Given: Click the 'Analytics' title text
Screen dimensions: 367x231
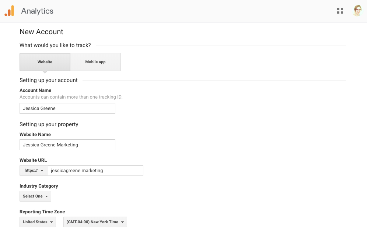Looking at the screenshot, I should click(37, 11).
